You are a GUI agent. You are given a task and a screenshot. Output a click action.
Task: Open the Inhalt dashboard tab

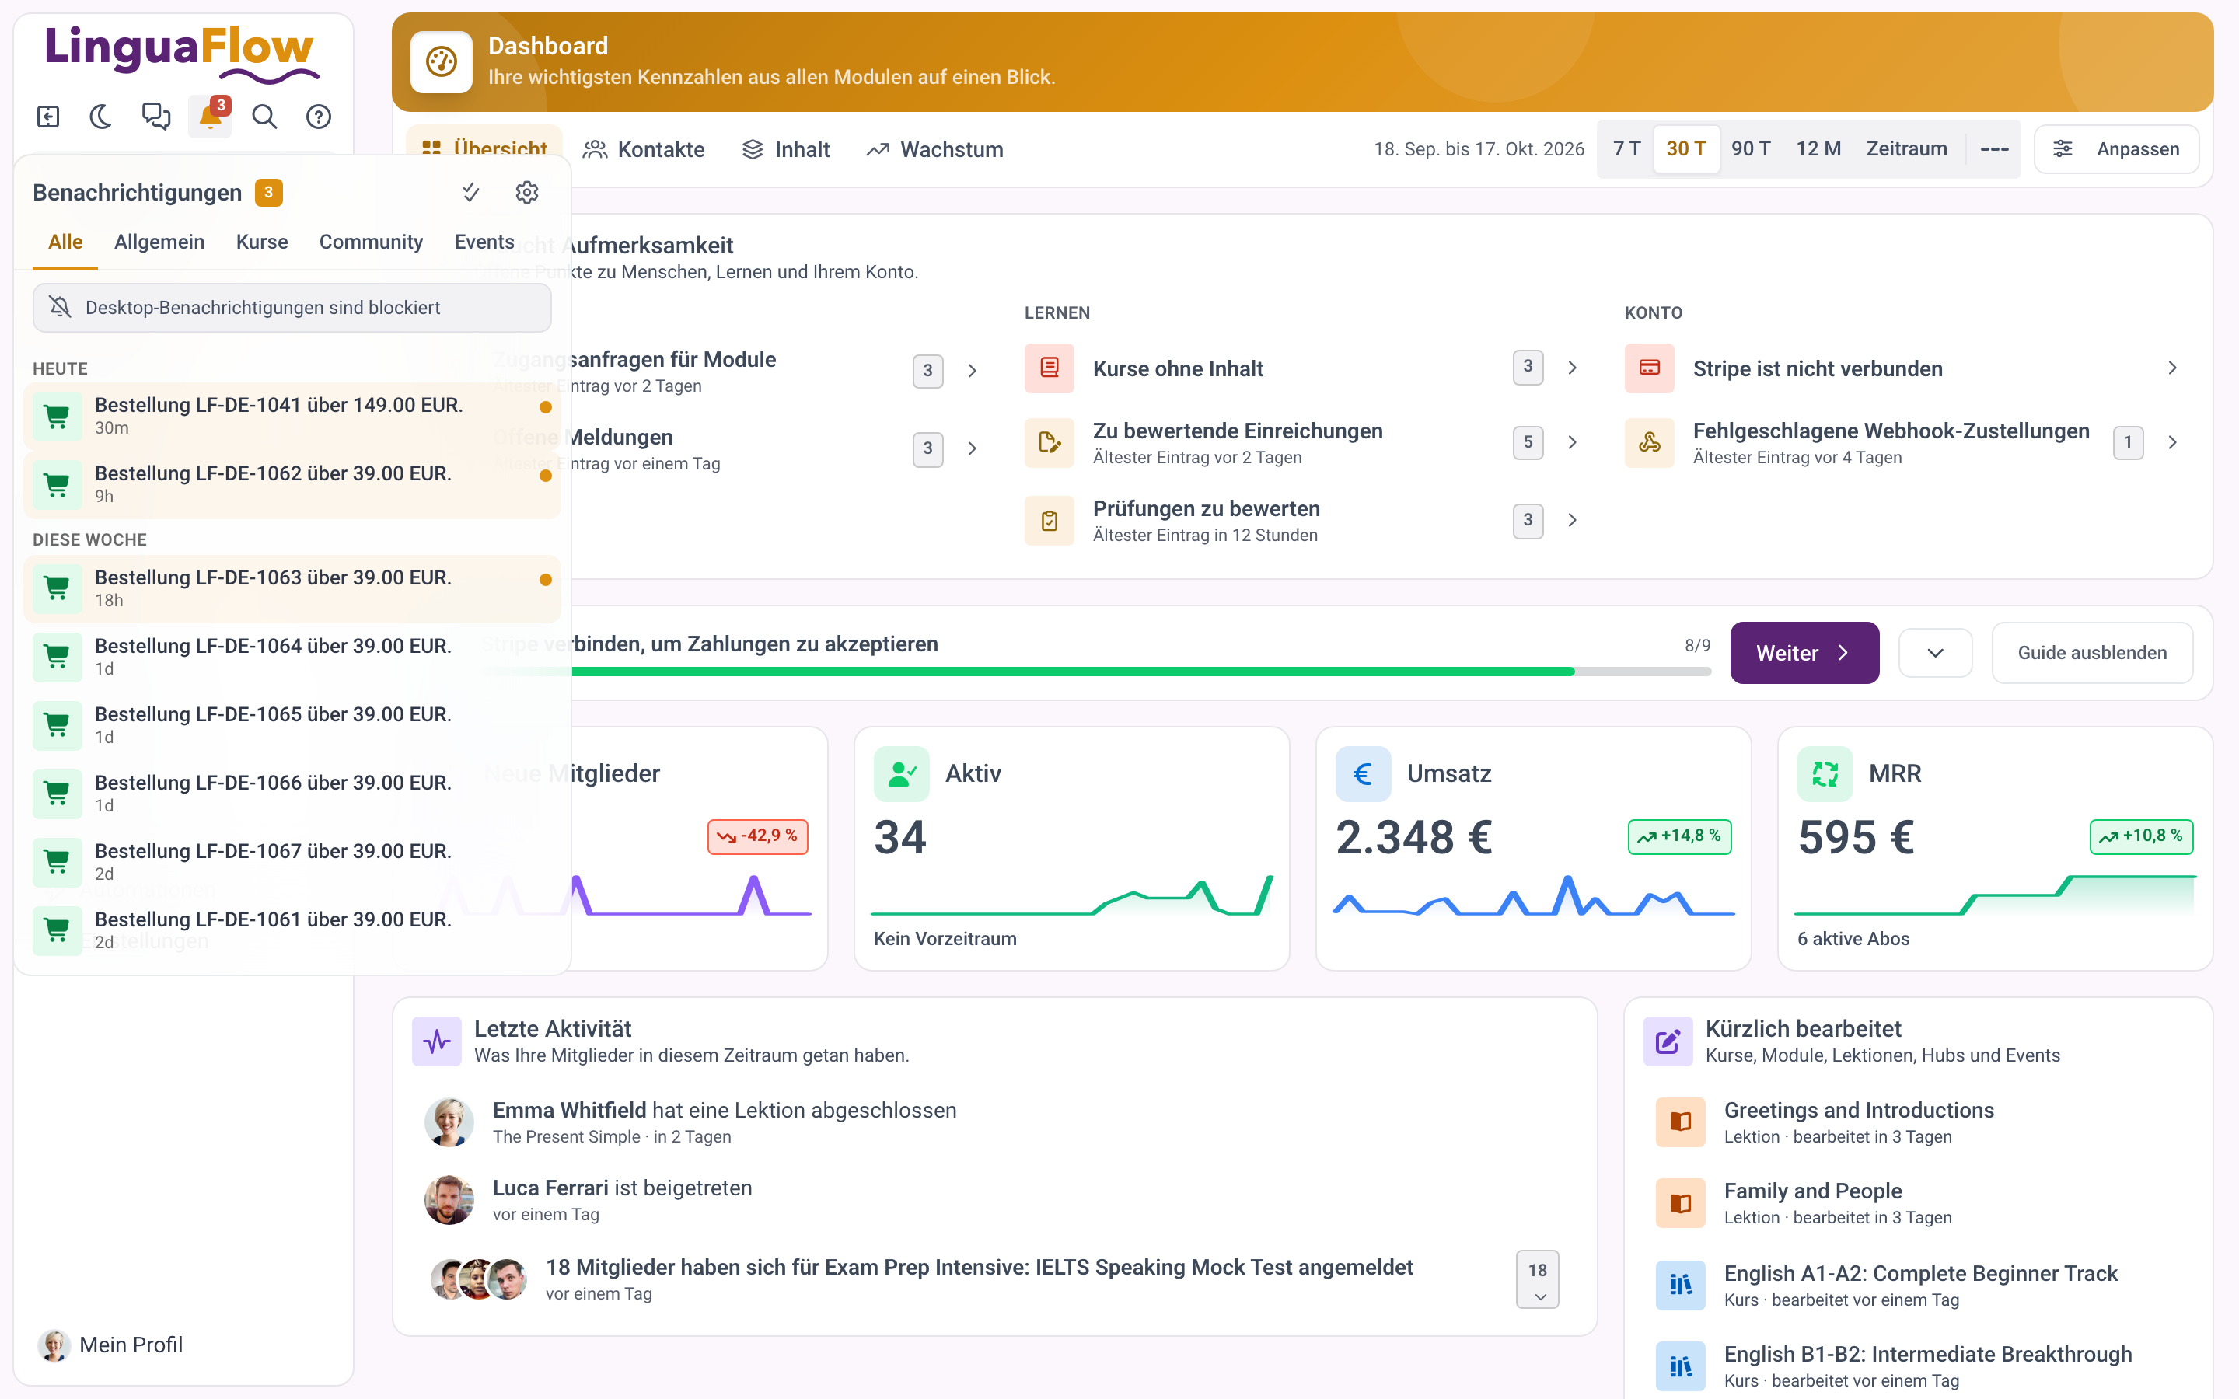(787, 150)
